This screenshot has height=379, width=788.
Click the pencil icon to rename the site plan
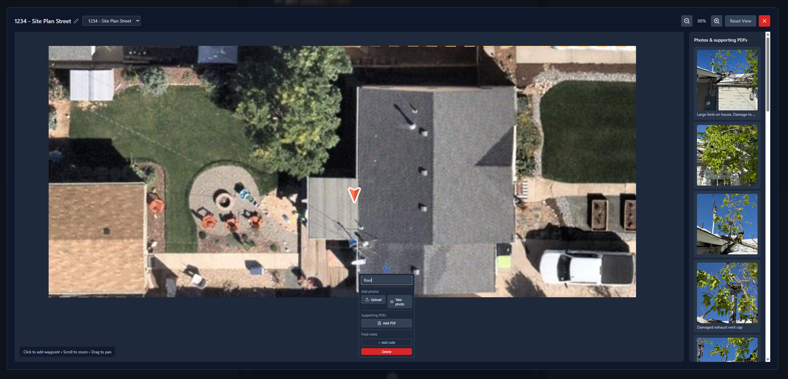click(x=76, y=21)
